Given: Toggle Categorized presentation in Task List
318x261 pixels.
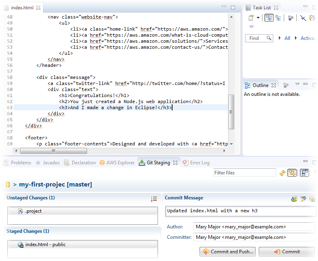Looking at the screenshot, I should pyautogui.click(x=269, y=18).
